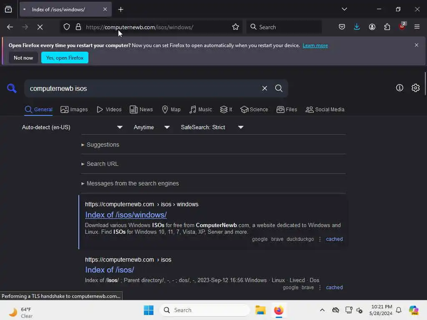This screenshot has width=427, height=320.
Task: Switch to the Images category
Action: coord(74,110)
